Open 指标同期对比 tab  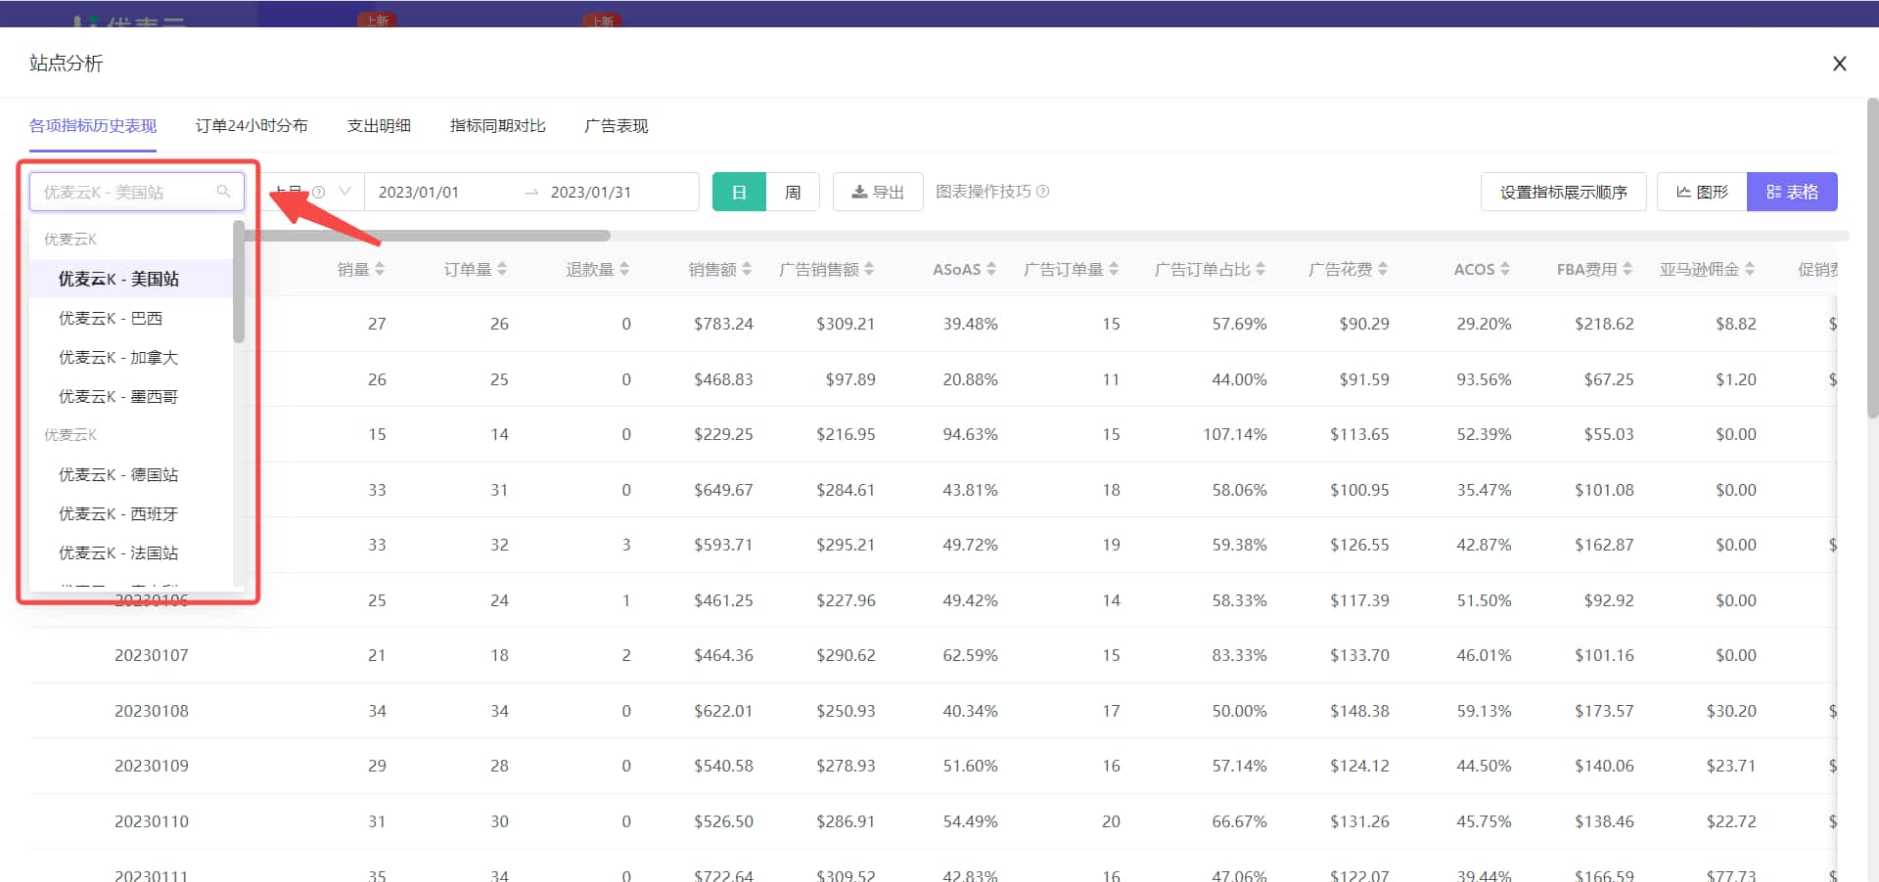(x=497, y=125)
